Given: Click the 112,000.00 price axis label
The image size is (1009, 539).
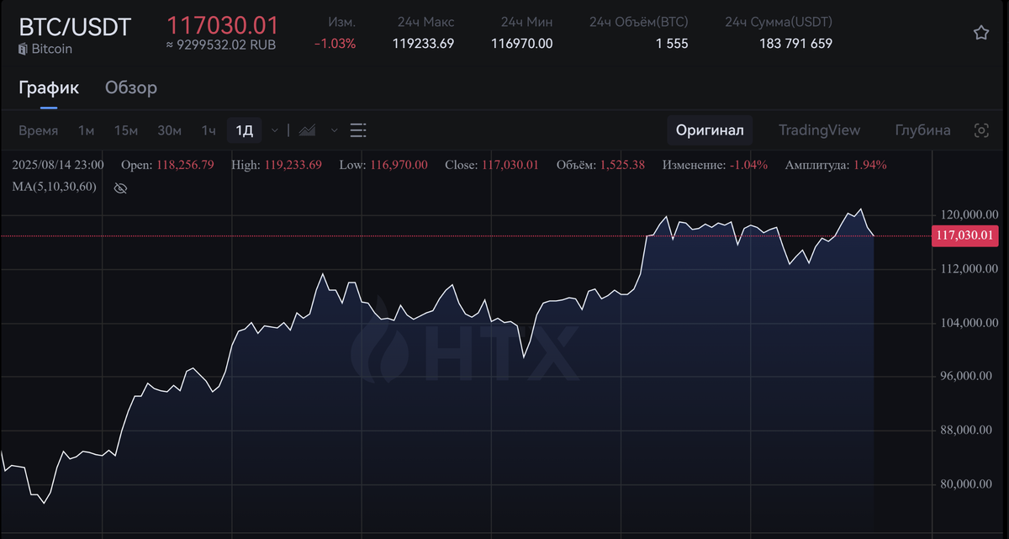Looking at the screenshot, I should (968, 269).
